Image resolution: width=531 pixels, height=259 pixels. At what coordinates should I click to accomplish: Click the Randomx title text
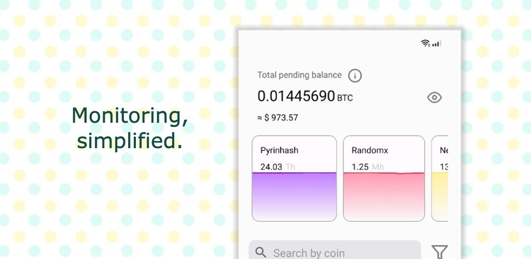(369, 150)
